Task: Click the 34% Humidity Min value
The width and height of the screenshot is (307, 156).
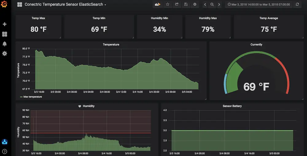Action: coord(159,29)
